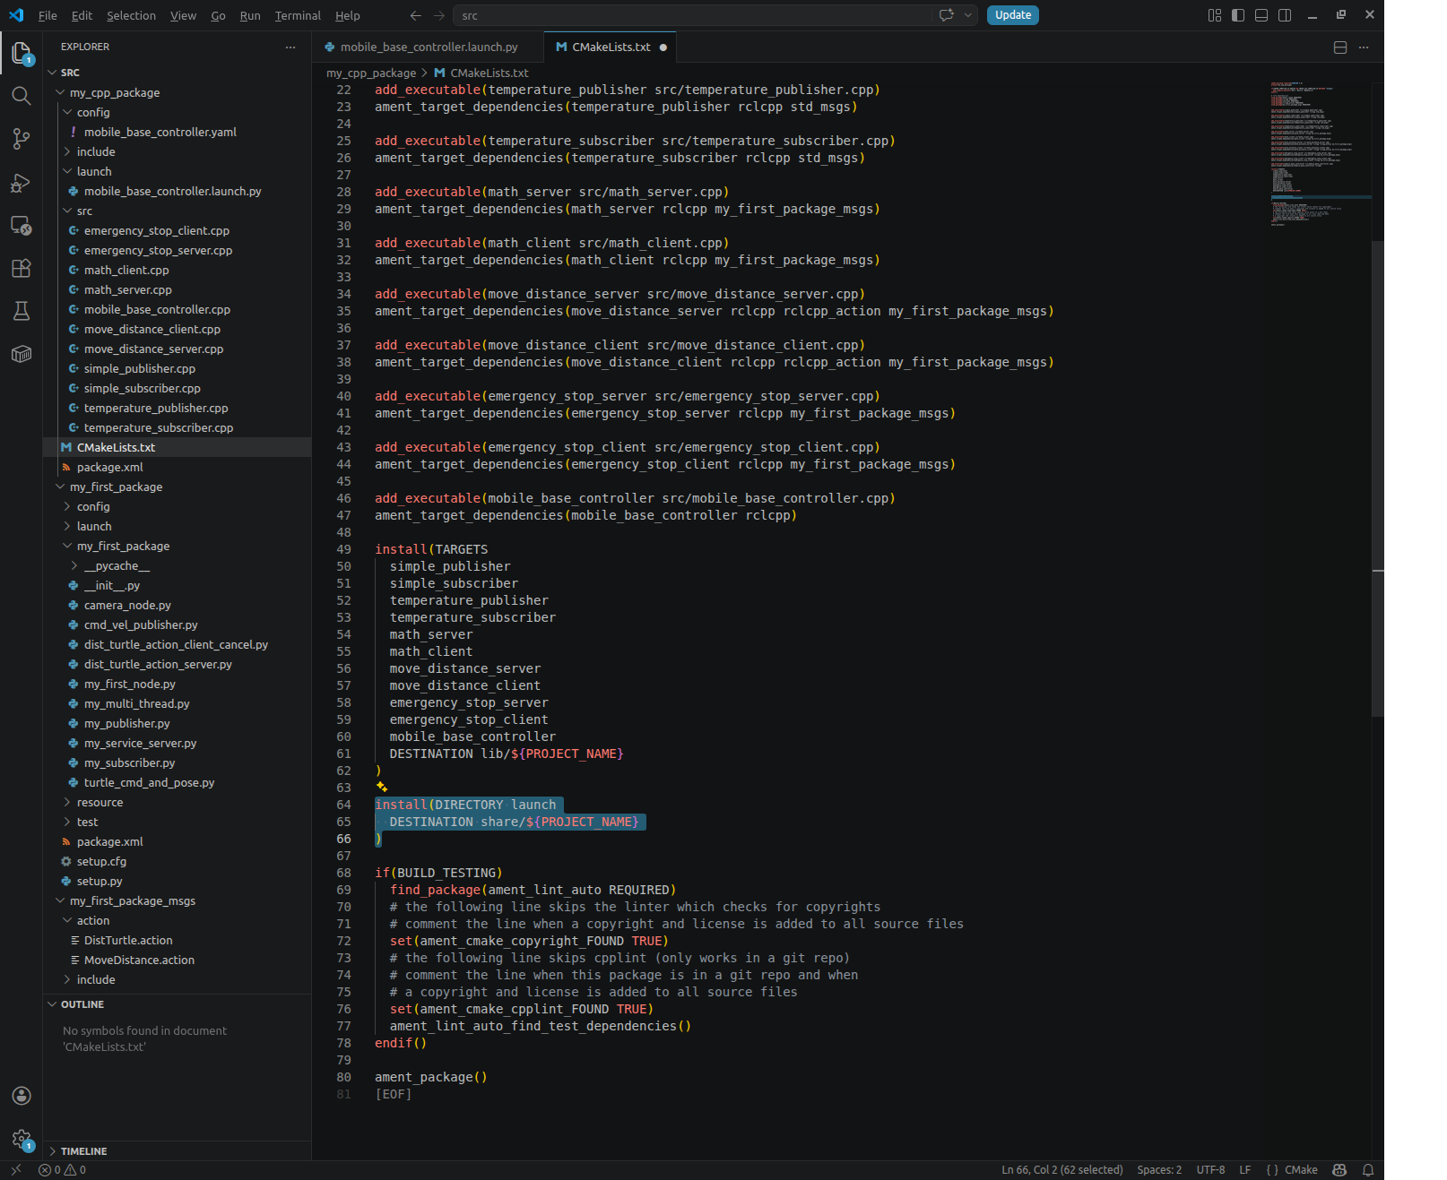The height and width of the screenshot is (1180, 1447).
Task: Open mobile_base_controller.yaml file
Action: [160, 132]
